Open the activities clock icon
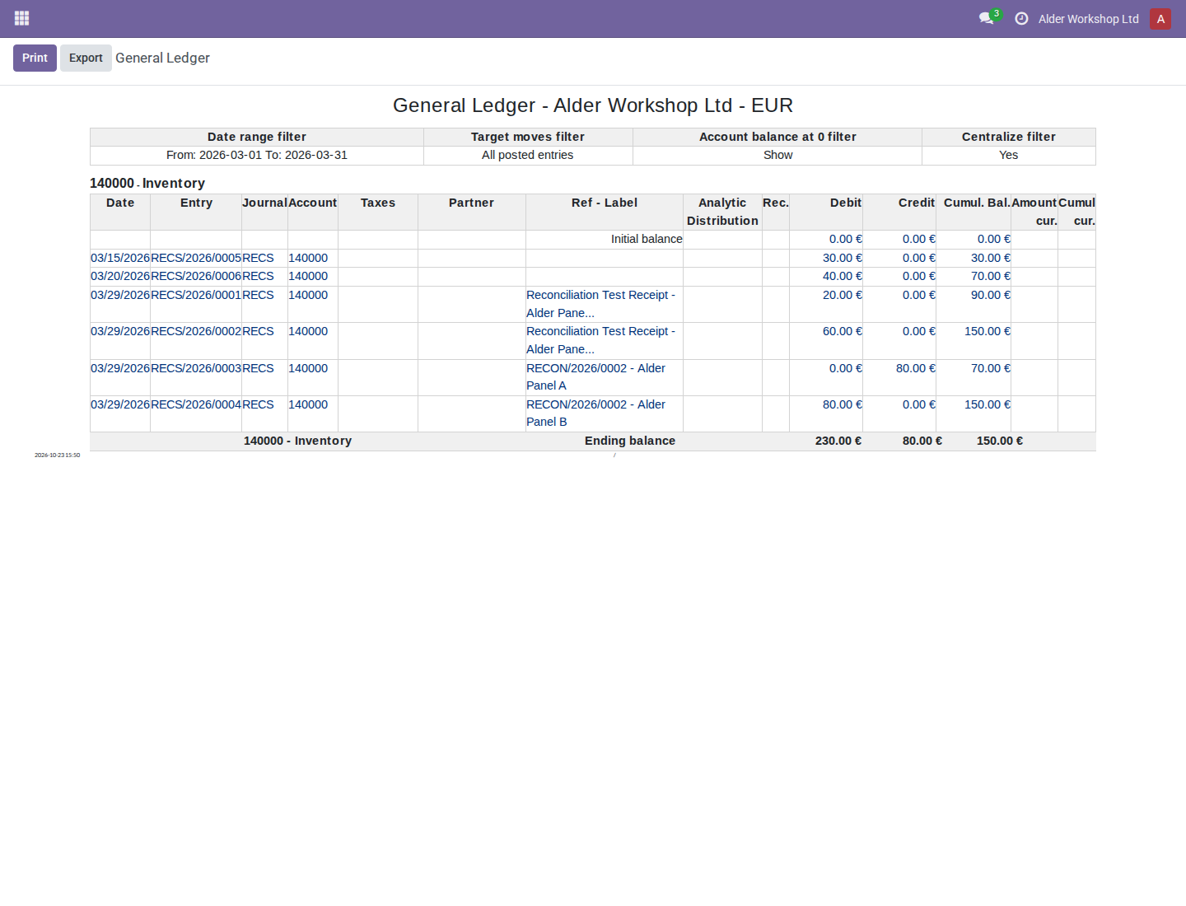 click(1021, 18)
